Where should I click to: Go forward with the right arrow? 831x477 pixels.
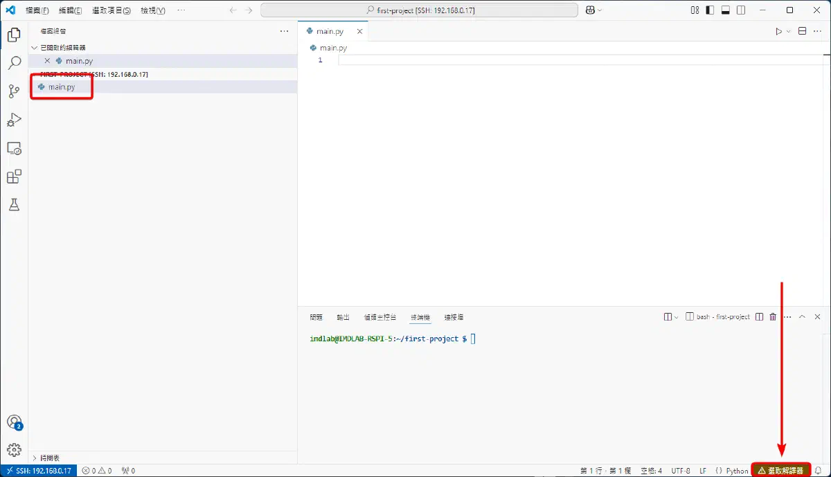[x=249, y=10]
